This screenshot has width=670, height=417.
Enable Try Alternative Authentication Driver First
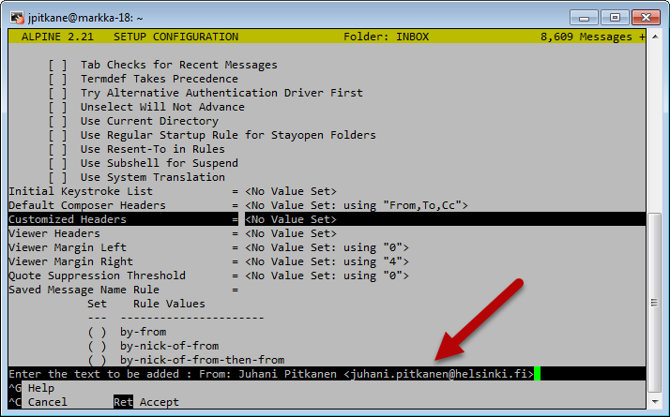57,93
